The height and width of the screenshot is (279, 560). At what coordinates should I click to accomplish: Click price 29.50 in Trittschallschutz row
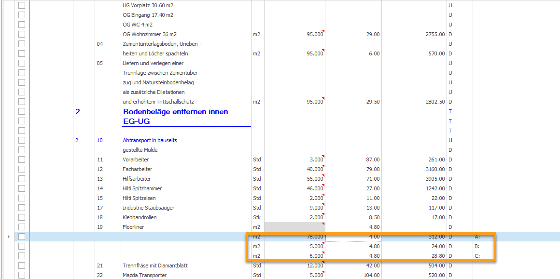point(372,102)
